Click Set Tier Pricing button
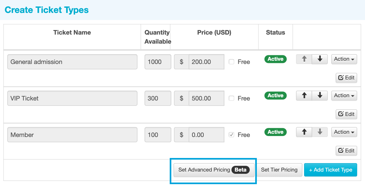 279,170
